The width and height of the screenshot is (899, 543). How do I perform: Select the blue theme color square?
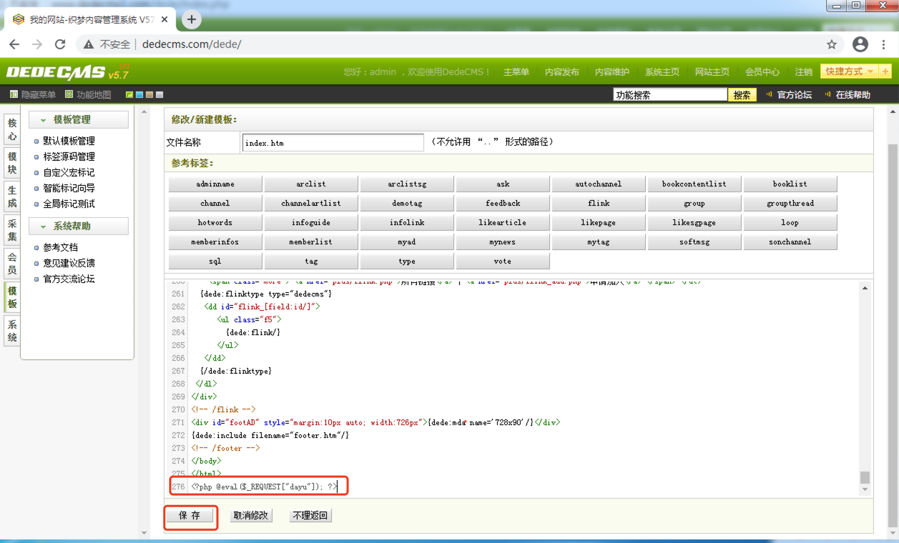(139, 95)
